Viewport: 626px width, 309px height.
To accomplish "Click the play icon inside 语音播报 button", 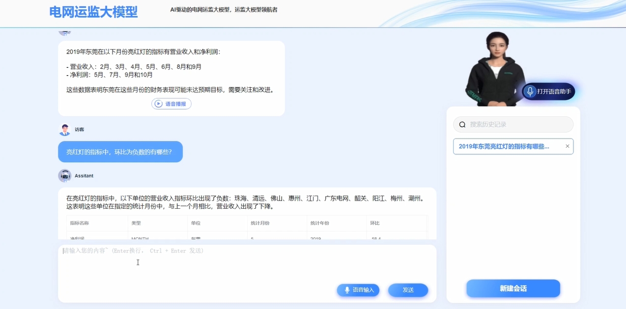I will click(158, 104).
